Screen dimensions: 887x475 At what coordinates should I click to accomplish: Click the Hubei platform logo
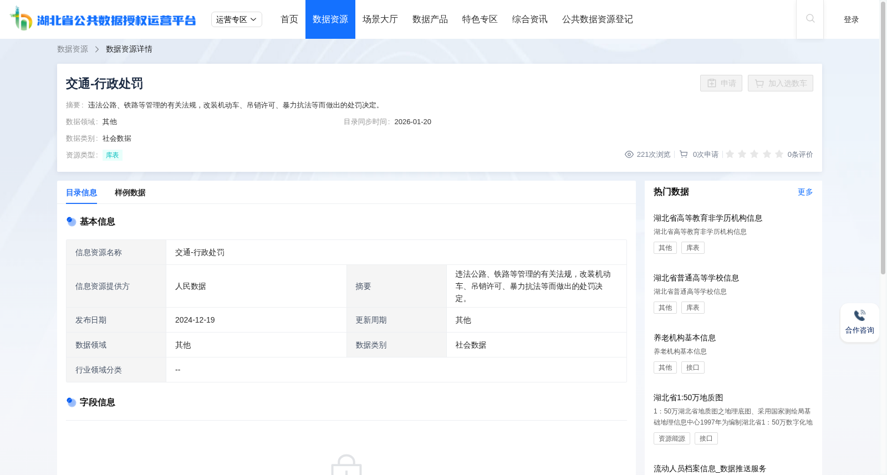(x=103, y=19)
